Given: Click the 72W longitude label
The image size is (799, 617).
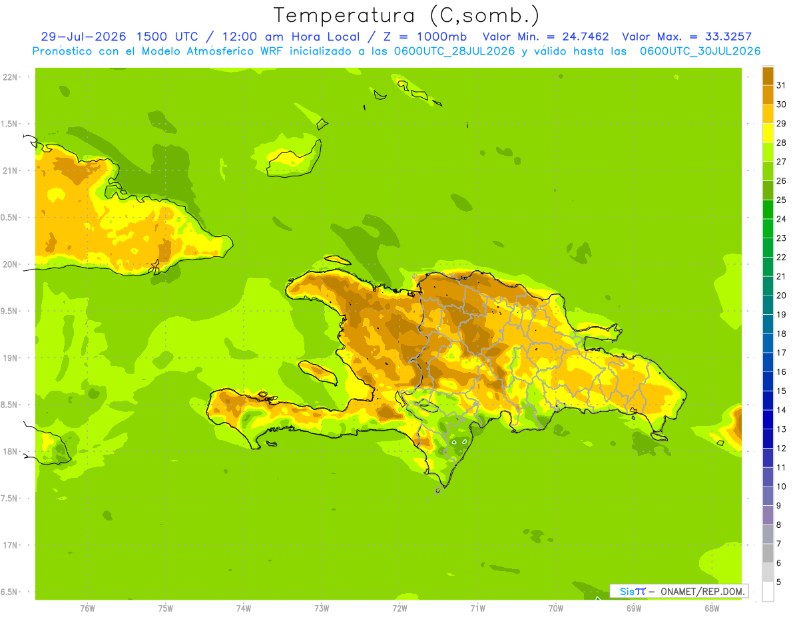Looking at the screenshot, I should pyautogui.click(x=400, y=608).
